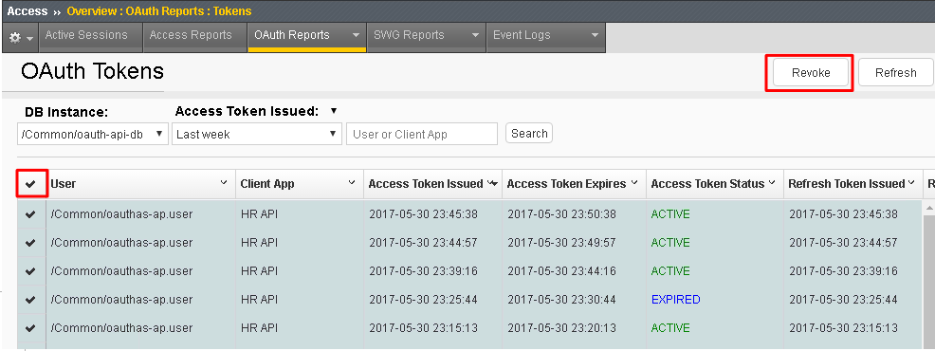The height and width of the screenshot is (351, 935).
Task: Click the Revoke button
Action: click(811, 73)
